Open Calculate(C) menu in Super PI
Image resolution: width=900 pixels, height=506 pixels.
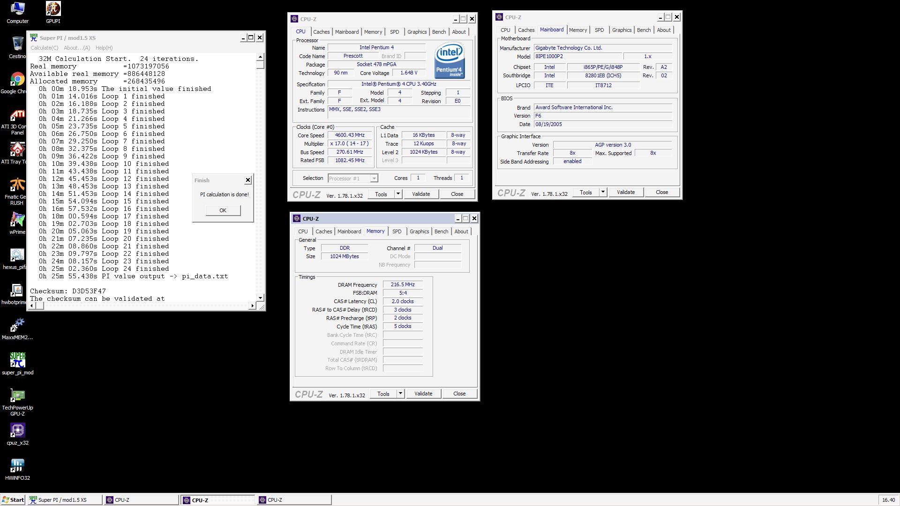coord(45,48)
